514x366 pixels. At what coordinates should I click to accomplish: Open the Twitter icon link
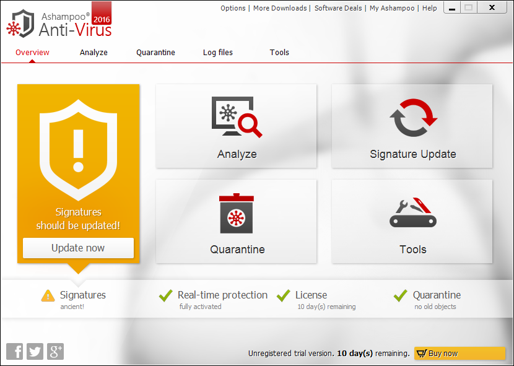tap(35, 352)
